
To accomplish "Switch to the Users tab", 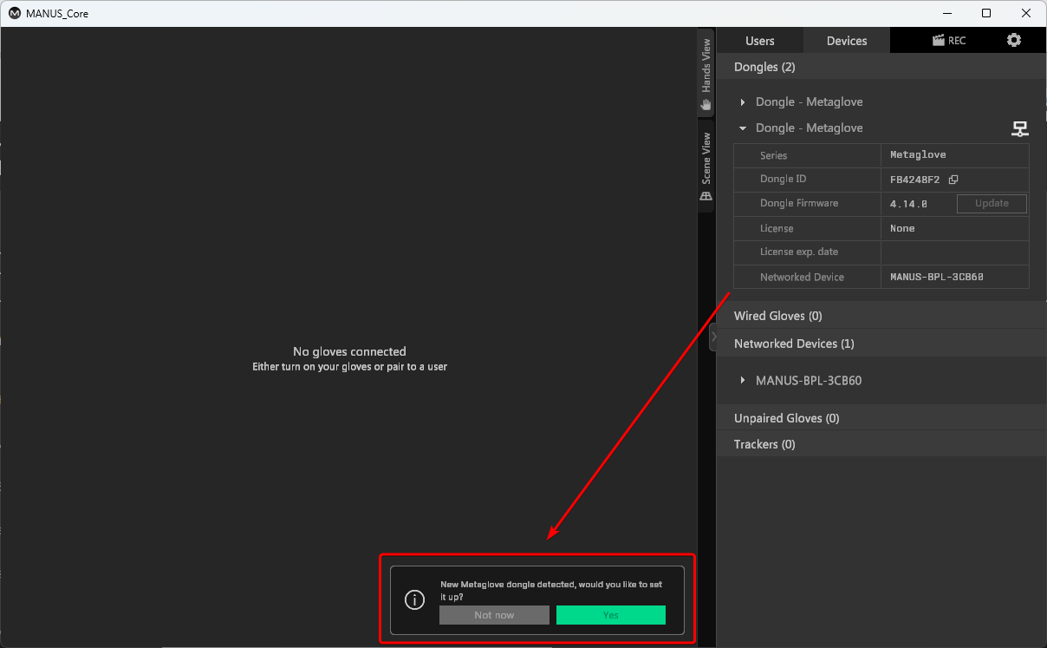I will click(x=760, y=41).
